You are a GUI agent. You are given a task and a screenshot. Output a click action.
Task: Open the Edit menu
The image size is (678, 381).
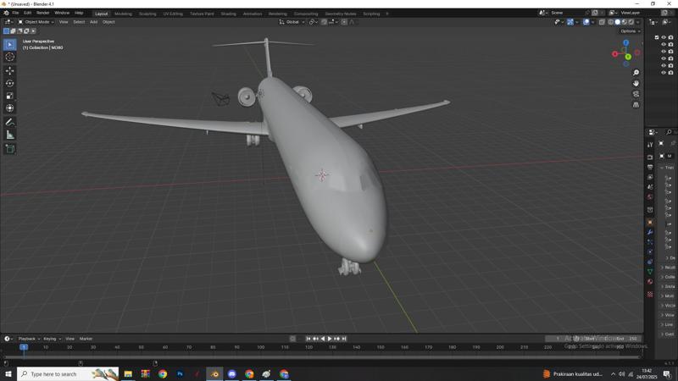tap(27, 13)
